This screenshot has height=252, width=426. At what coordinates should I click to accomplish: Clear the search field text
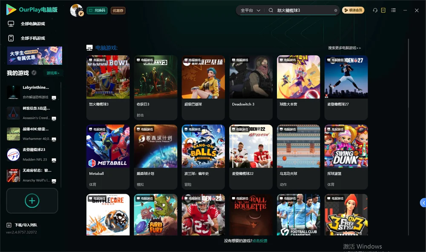(336, 11)
